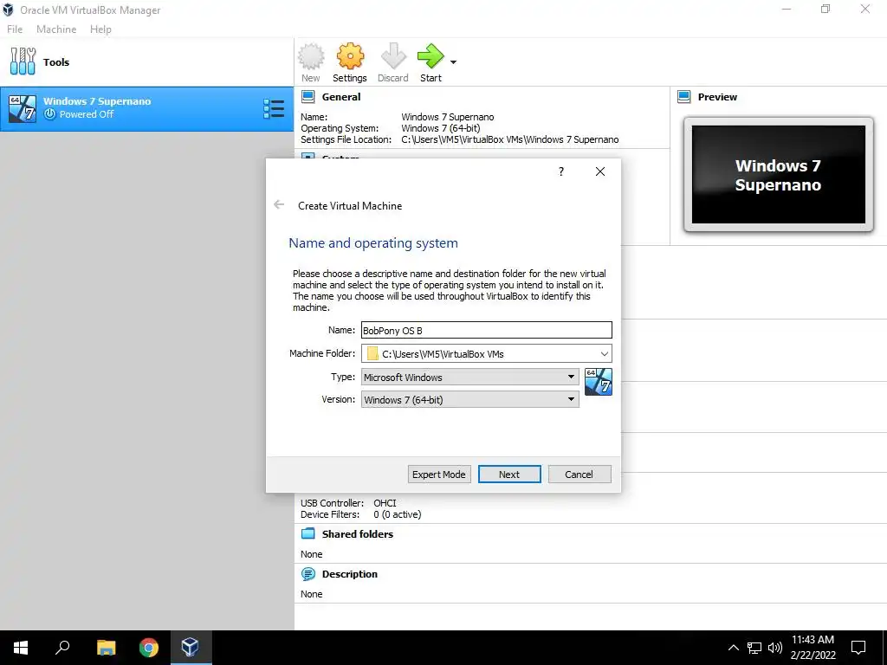
Task: Cancel the Create Virtual Machine wizard
Action: (x=579, y=475)
